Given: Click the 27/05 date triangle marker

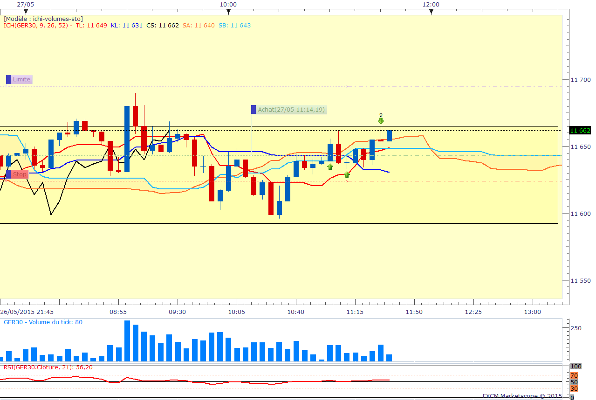Looking at the screenshot, I should click(x=26, y=11).
